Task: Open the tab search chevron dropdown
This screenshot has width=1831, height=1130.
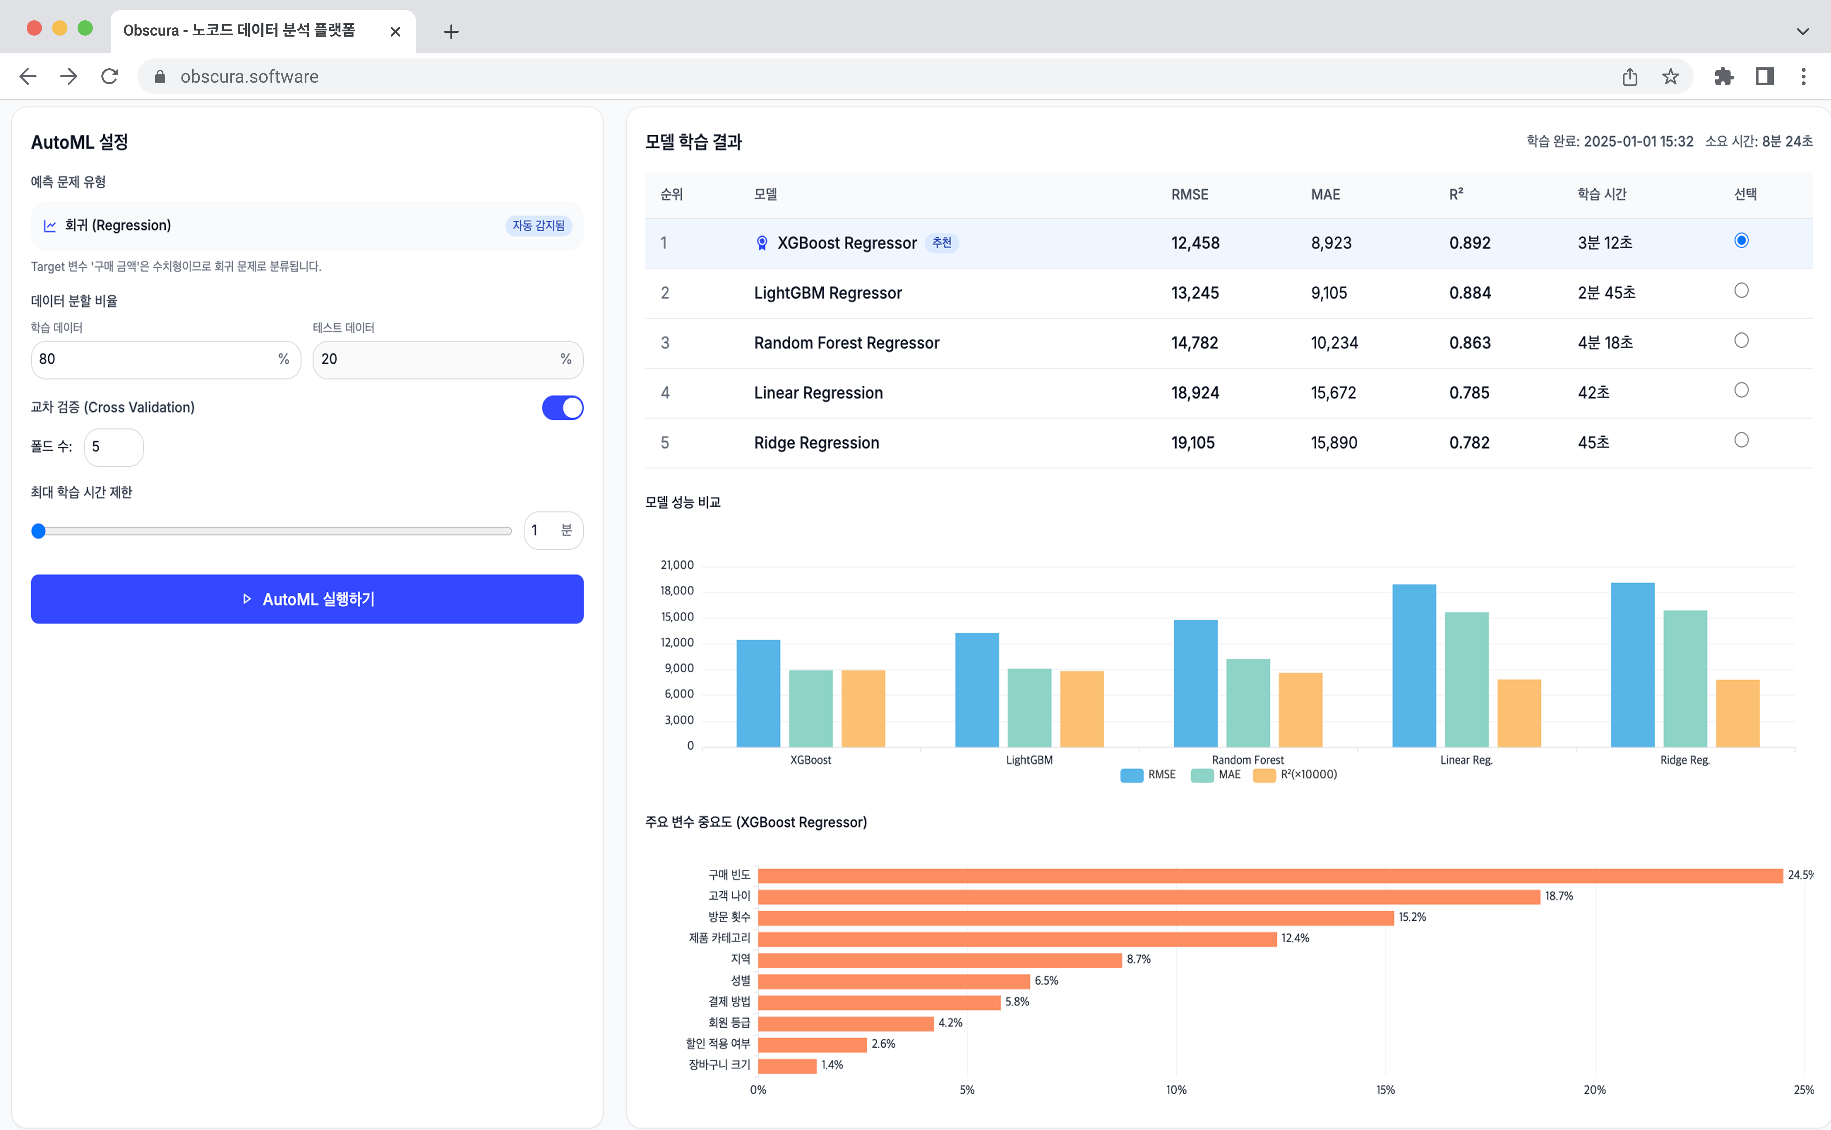Action: 1803,31
